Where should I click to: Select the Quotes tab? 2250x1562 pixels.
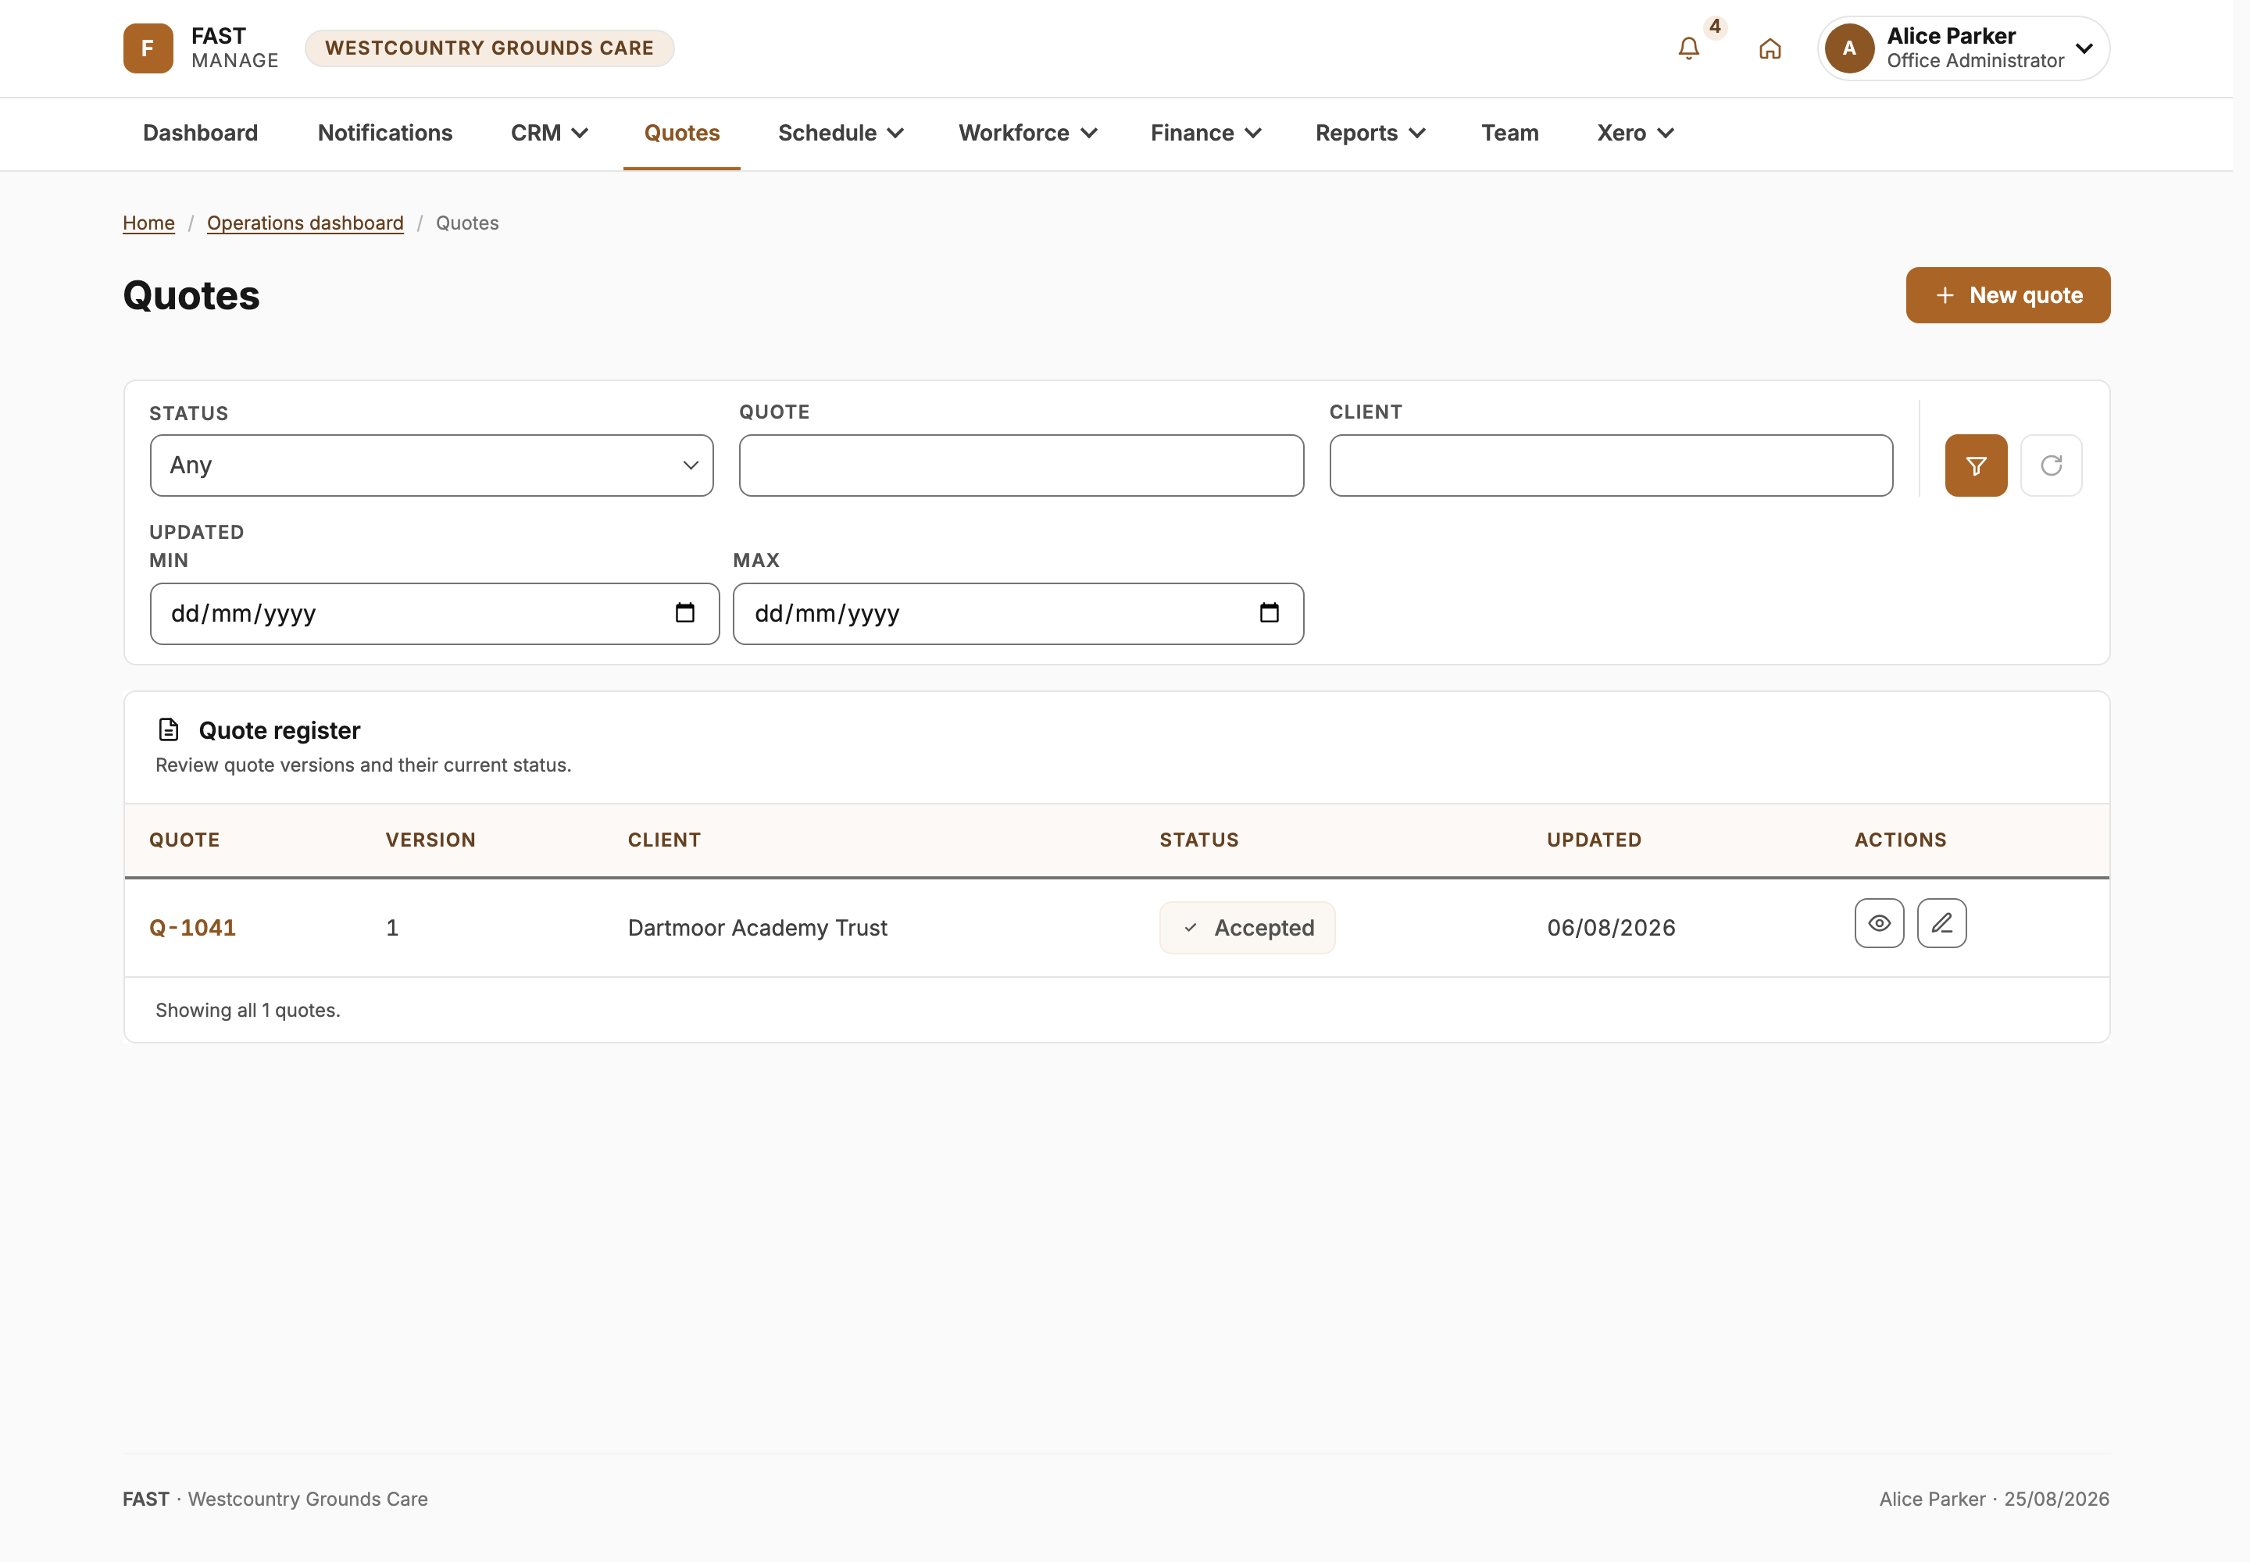[681, 133]
